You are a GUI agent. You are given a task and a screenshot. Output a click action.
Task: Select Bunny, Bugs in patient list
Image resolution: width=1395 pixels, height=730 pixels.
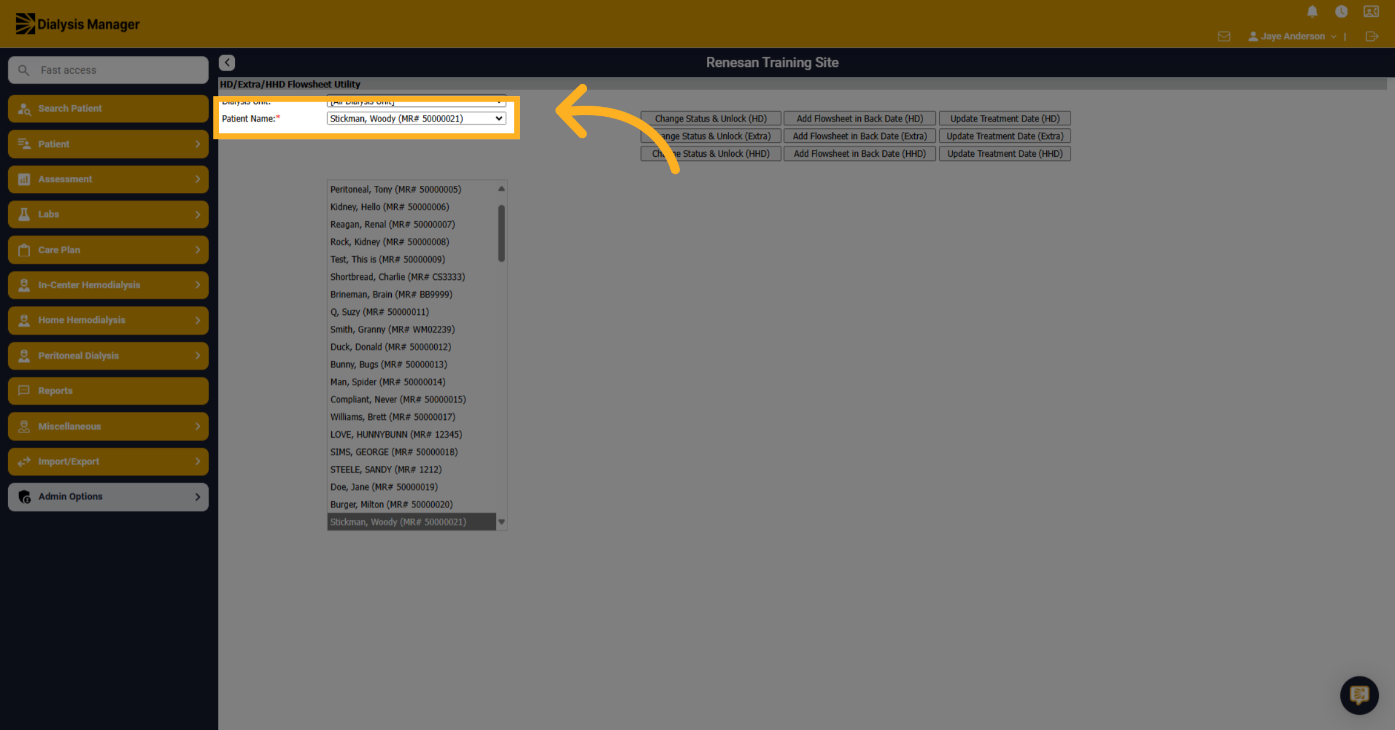412,364
